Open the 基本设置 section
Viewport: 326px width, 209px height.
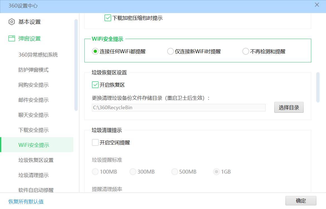30,22
